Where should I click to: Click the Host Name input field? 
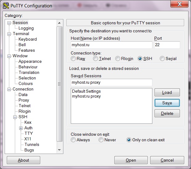pos(111,45)
